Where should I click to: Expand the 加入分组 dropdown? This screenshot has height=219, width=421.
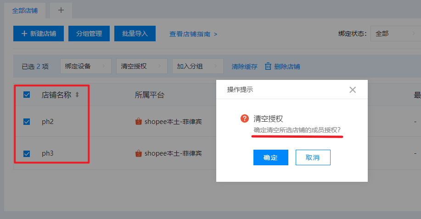pyautogui.click(x=197, y=66)
